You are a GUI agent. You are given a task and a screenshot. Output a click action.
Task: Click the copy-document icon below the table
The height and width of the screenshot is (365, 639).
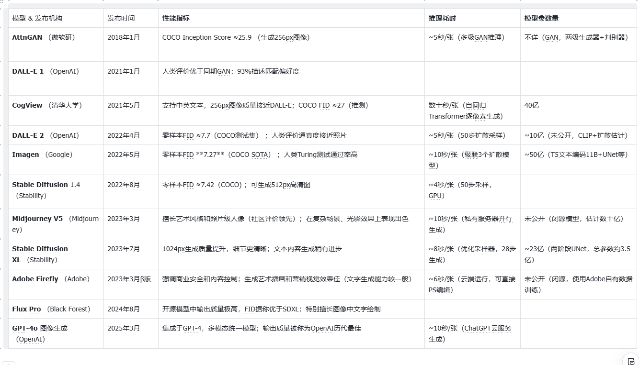[x=631, y=361]
